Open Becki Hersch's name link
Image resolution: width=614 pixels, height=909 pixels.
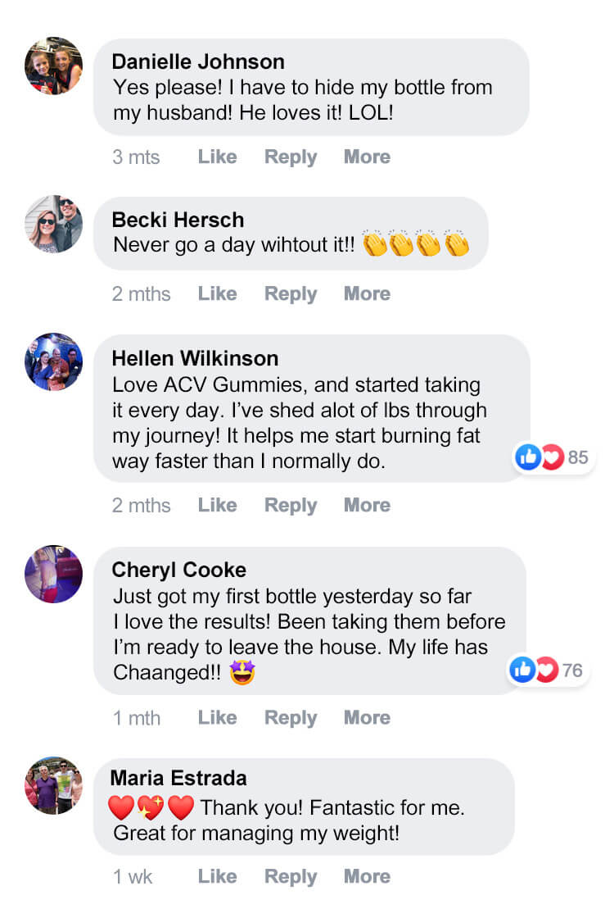[x=178, y=220]
